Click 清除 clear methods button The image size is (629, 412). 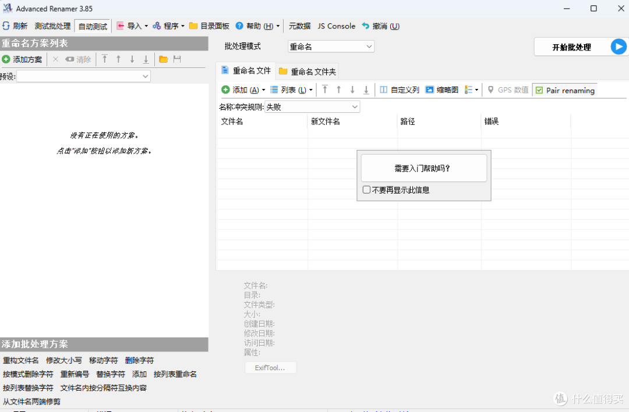(78, 59)
